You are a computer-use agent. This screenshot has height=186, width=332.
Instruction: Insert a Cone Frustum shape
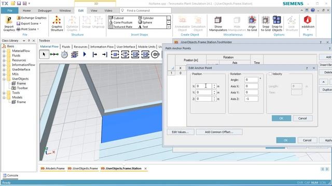click(x=121, y=22)
